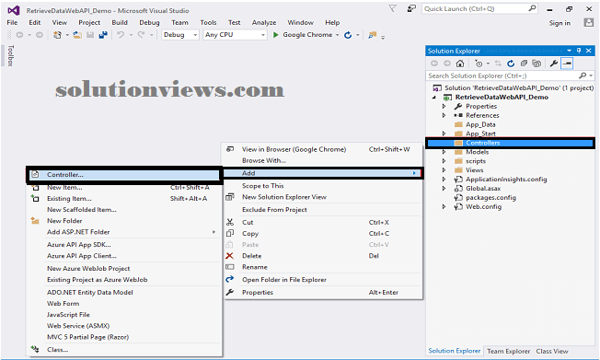This screenshot has width=600, height=360.
Task: Switch to the Team Explorer tab
Action: coord(508,351)
